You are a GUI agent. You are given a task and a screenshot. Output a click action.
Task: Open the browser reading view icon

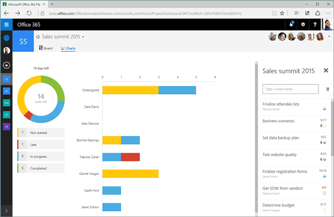point(275,14)
